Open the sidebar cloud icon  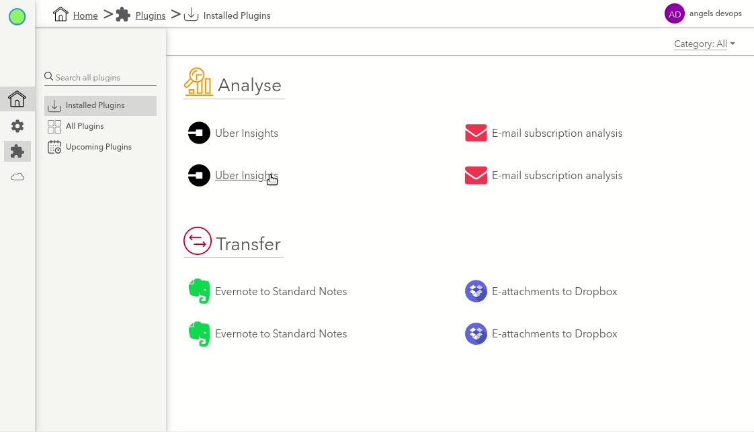(x=17, y=177)
